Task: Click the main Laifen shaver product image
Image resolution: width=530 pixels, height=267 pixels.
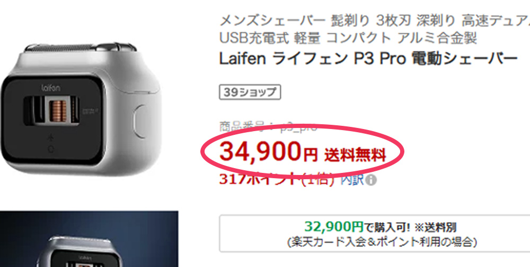Action: [x=81, y=108]
